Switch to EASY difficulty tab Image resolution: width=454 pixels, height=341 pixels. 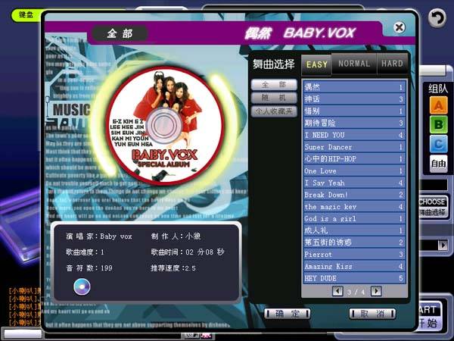tap(316, 64)
